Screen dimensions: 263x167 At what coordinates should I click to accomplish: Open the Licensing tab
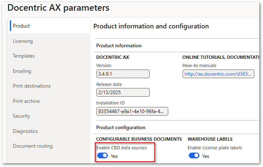(23, 41)
